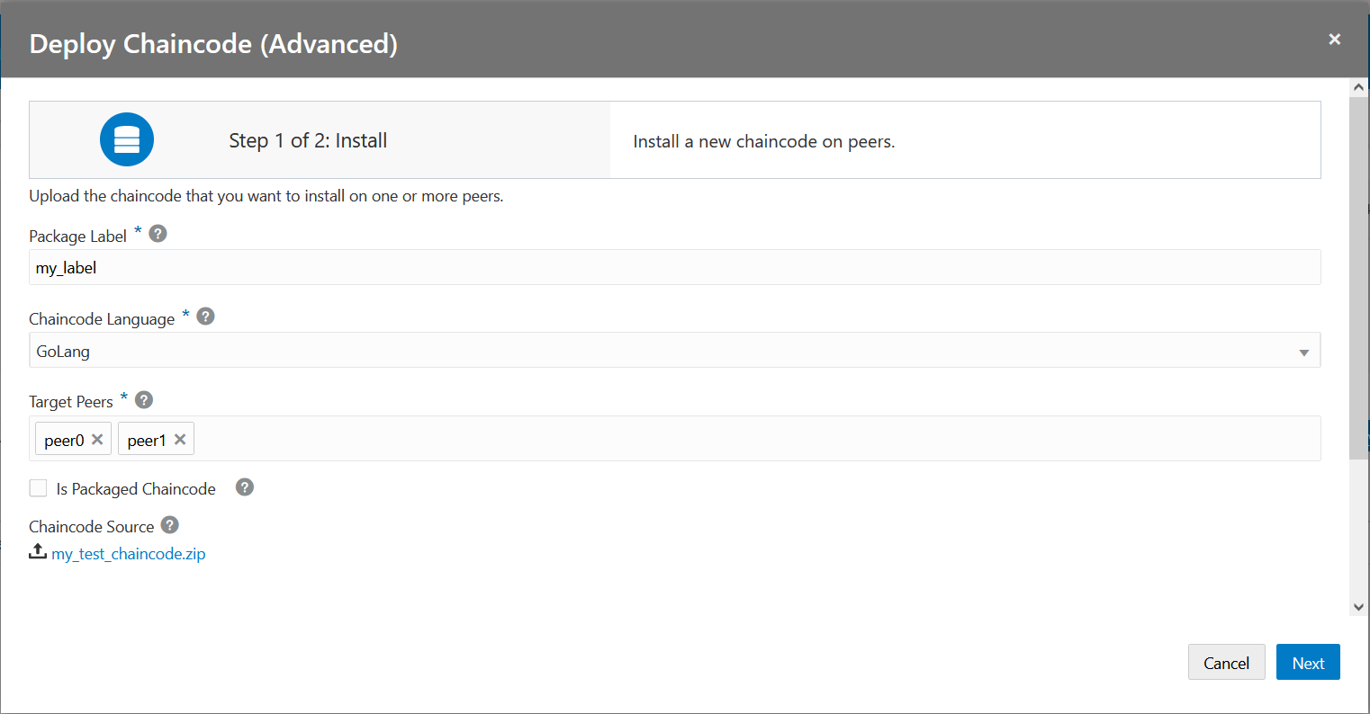Click empty area in Target Peers field
This screenshot has height=714, width=1370.
pos(756,440)
